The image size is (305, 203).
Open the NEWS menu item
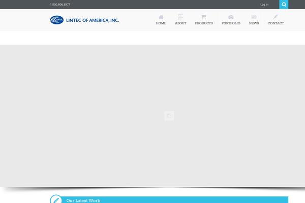pos(254,23)
